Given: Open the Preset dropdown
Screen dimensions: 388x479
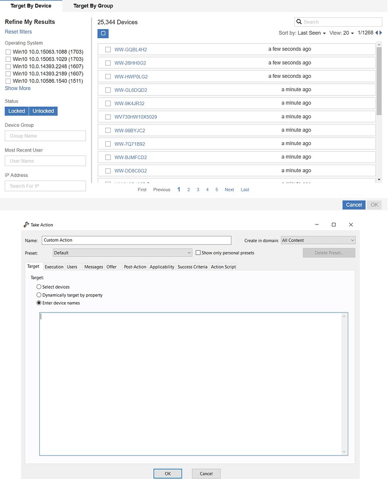Looking at the screenshot, I should [122, 252].
